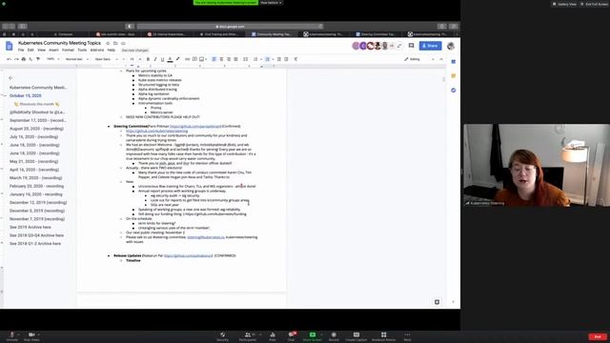
Task: Open the line spacing options
Action: point(246,59)
